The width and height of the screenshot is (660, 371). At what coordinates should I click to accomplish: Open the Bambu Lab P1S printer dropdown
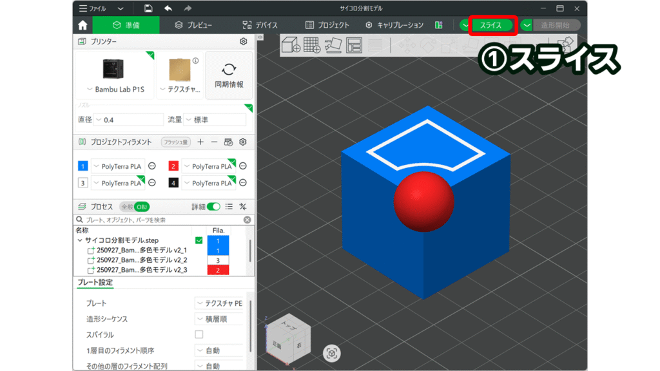pos(115,90)
